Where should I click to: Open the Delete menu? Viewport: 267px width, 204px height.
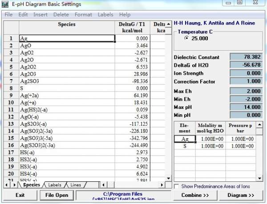coord(61,15)
